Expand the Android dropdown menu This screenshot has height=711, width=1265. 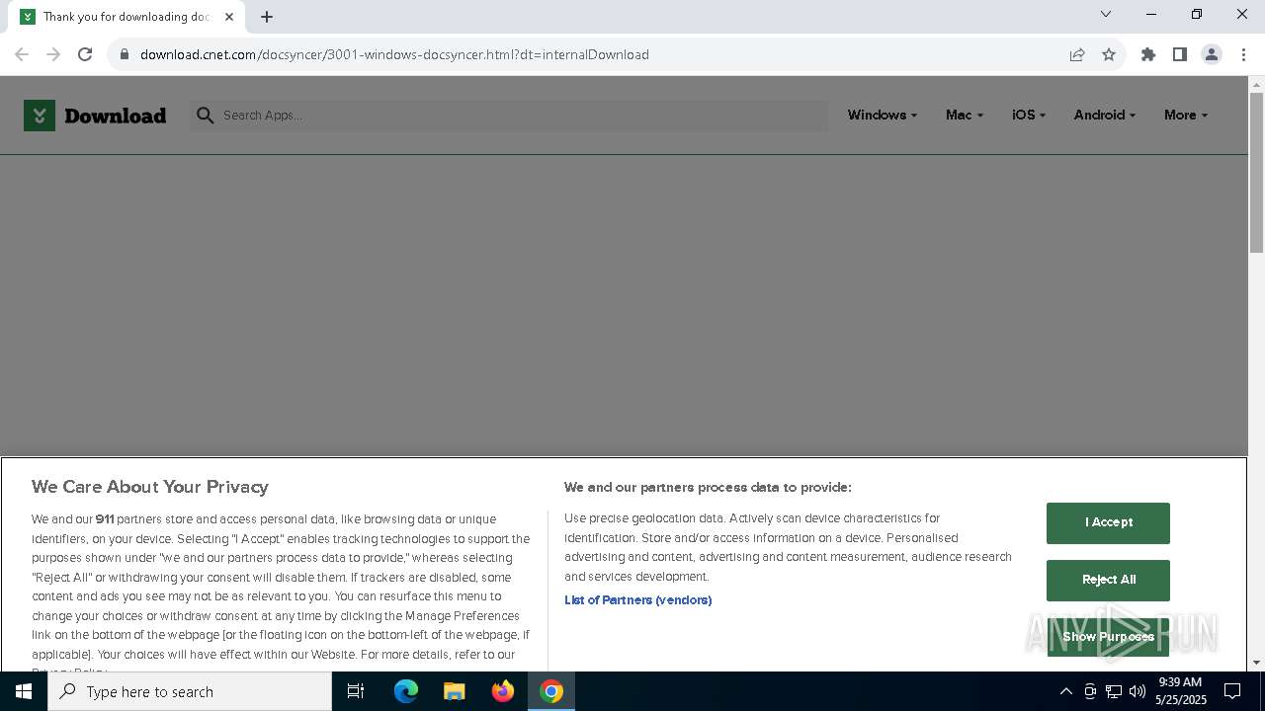[1105, 116]
